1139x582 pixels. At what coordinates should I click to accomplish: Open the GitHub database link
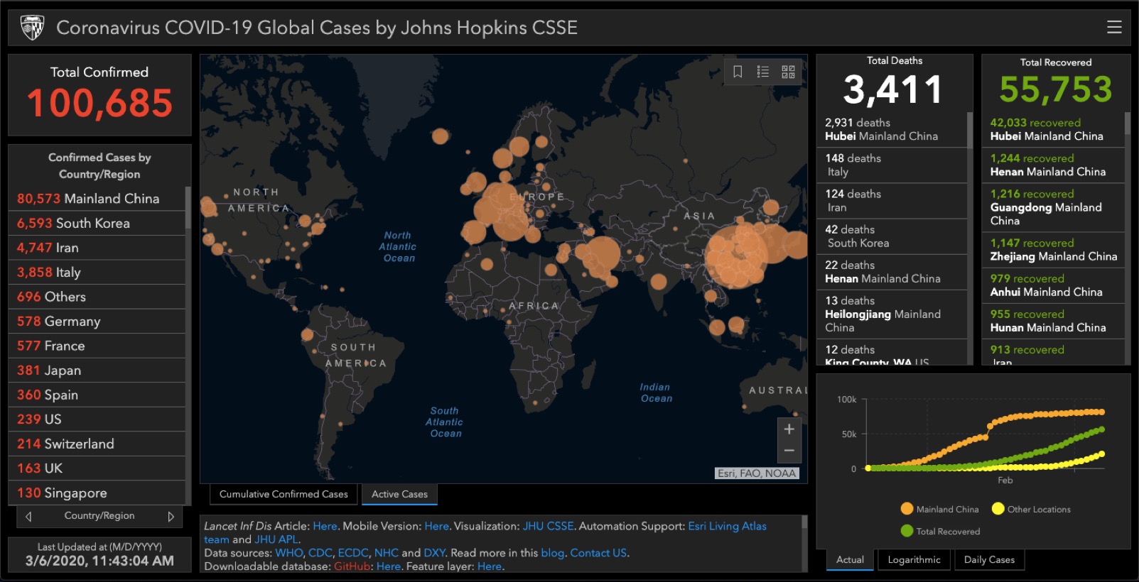click(x=352, y=566)
